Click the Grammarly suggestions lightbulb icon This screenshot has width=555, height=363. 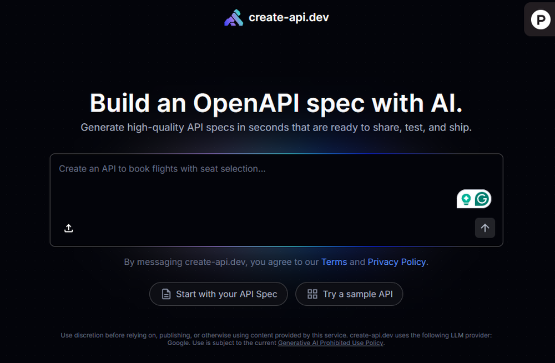[466, 198]
